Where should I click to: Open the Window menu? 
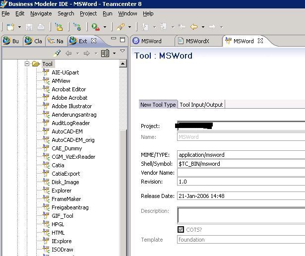[127, 13]
